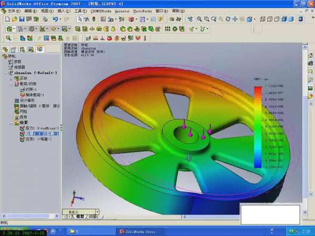Click the magnifier icon in the results toolbar
The height and width of the screenshot is (236, 315).
coord(8,38)
